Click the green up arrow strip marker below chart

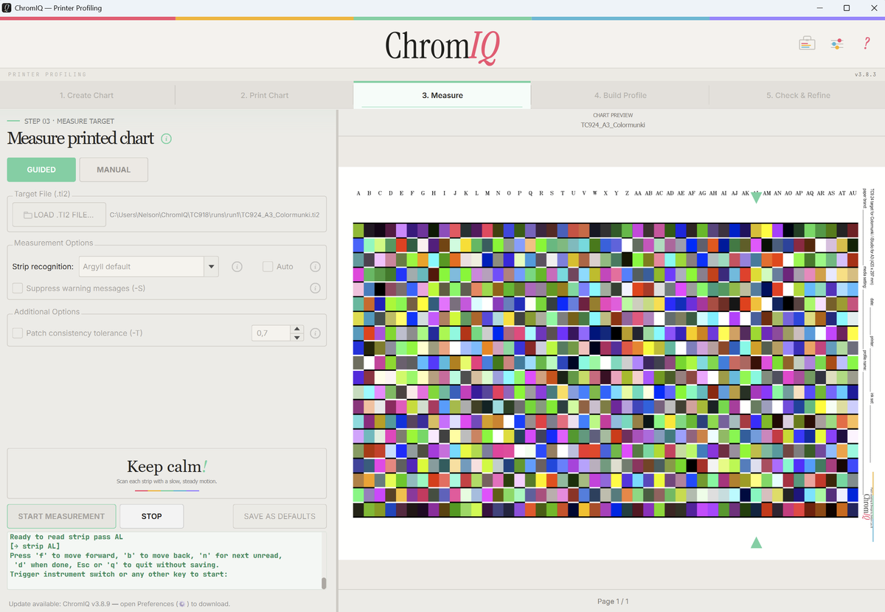pos(756,543)
